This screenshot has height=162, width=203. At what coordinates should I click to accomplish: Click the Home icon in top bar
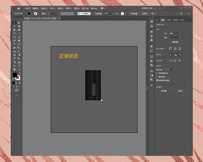(19, 8)
